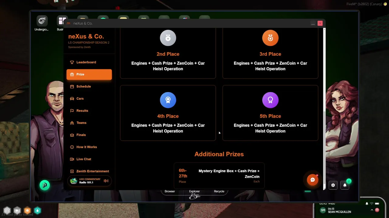Click the prize page vertical scrollbar

pyautogui.click(x=324, y=109)
